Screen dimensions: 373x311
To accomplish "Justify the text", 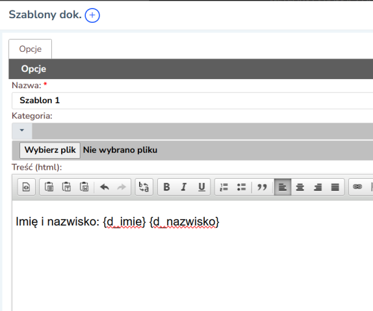I will (335, 187).
